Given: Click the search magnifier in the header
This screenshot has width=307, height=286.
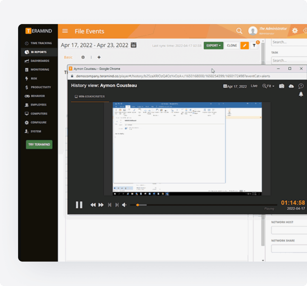Looking at the screenshot, I should [239, 31].
